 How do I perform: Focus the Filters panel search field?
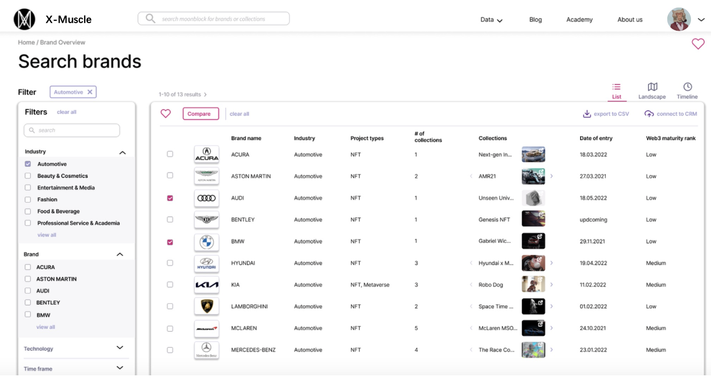pos(72,130)
